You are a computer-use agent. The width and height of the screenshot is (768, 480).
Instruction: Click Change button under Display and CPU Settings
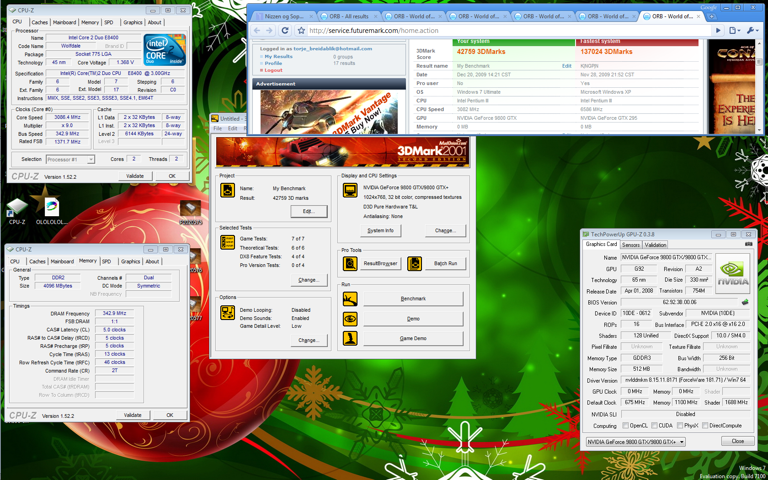pyautogui.click(x=445, y=230)
